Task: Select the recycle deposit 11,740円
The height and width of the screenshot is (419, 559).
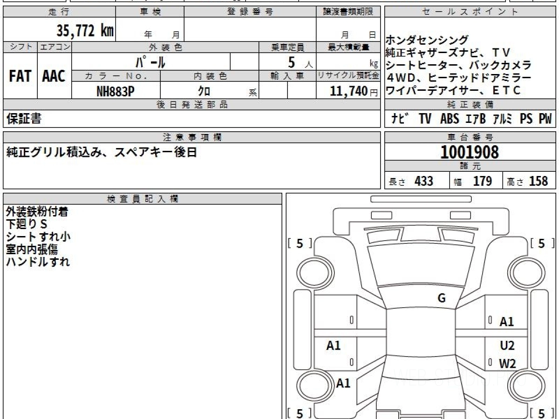Action: (x=354, y=92)
